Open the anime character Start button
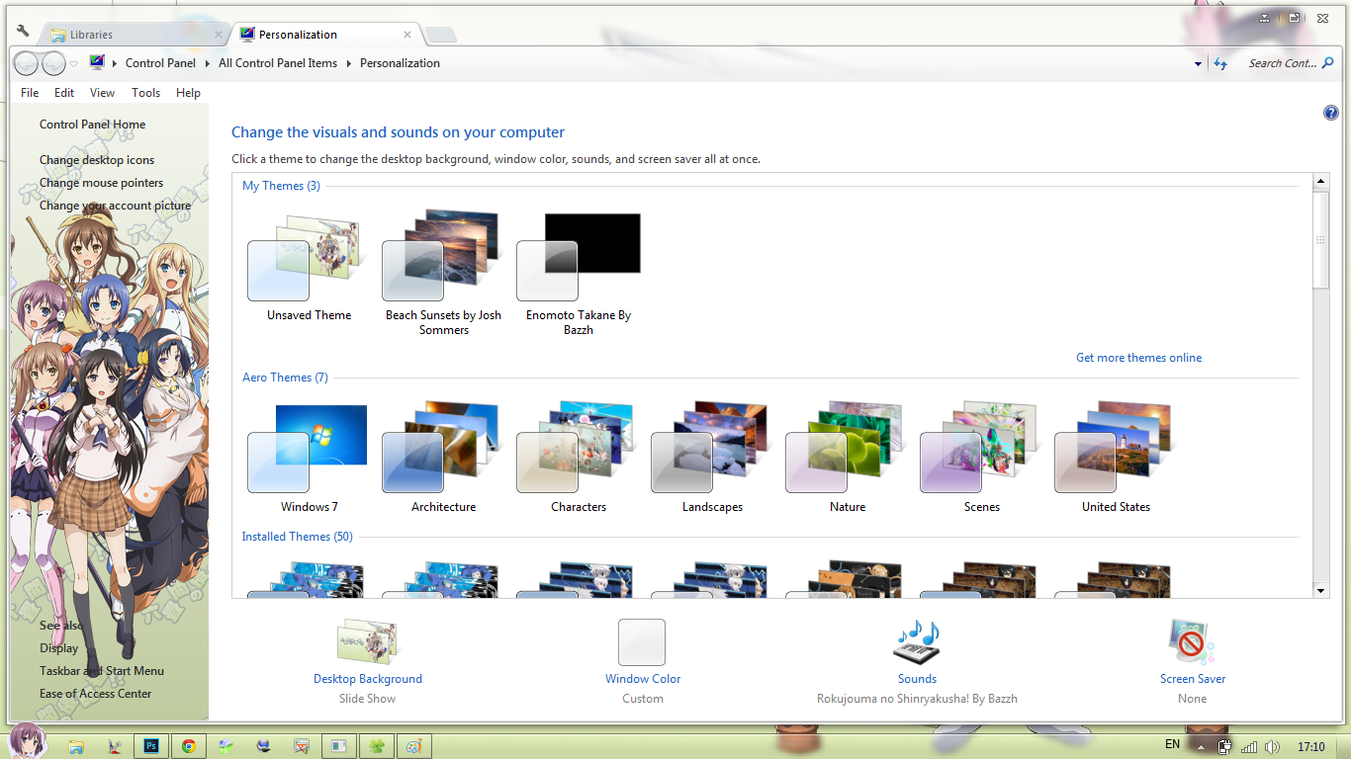 [28, 740]
